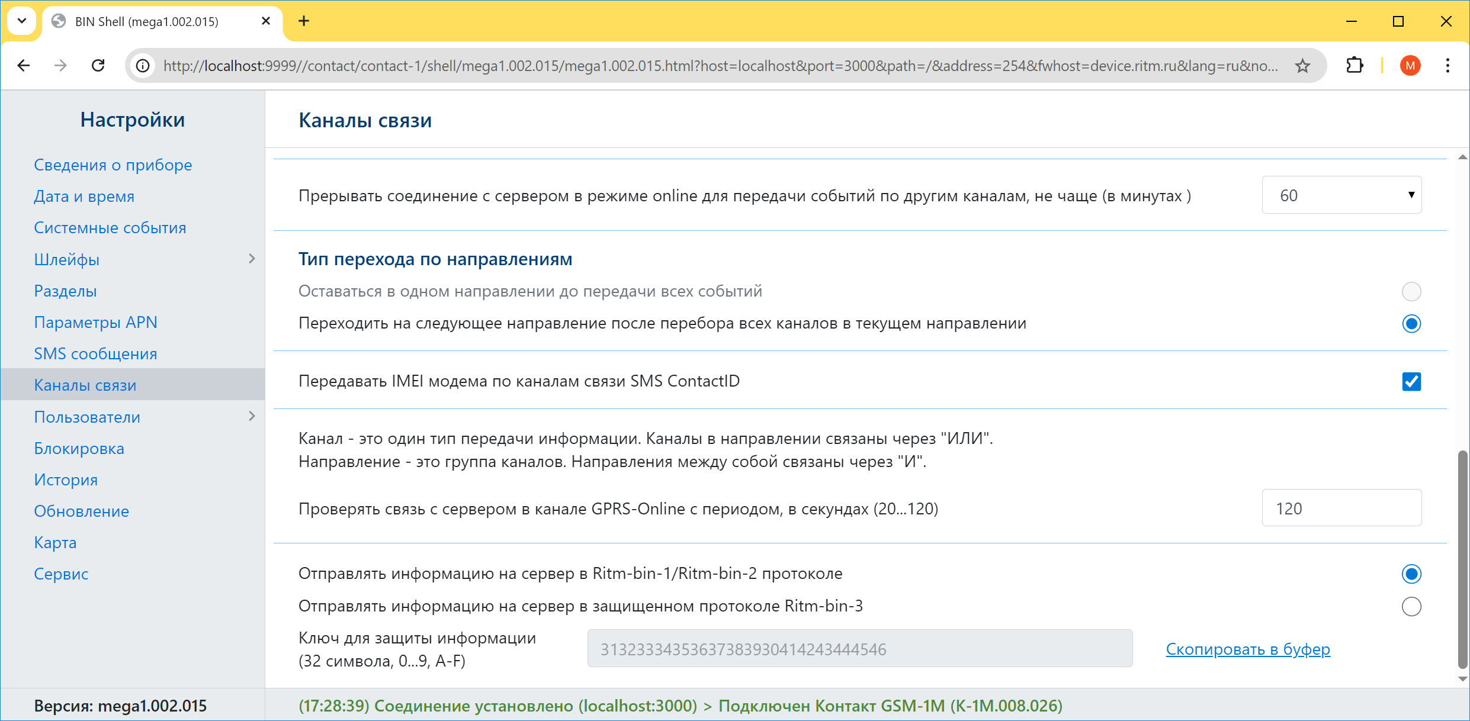Expand the Шлейфы submenu chevron
This screenshot has height=721, width=1470.
252,259
